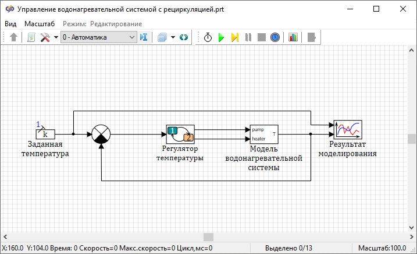Open the stopwatch simulation parameters icon

pyautogui.click(x=208, y=37)
